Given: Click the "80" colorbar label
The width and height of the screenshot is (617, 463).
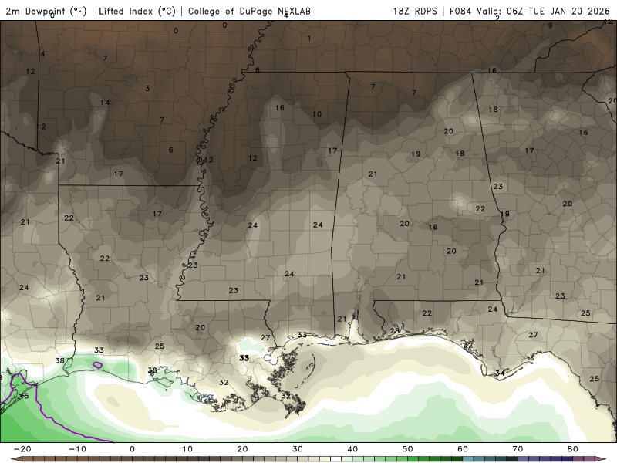Looking at the screenshot, I should pos(573,449).
